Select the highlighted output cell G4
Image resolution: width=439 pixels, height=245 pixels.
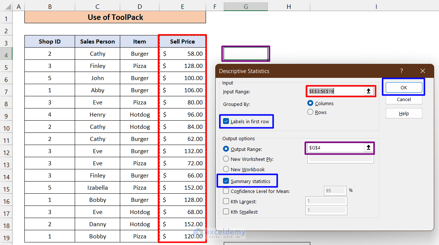tap(246, 54)
